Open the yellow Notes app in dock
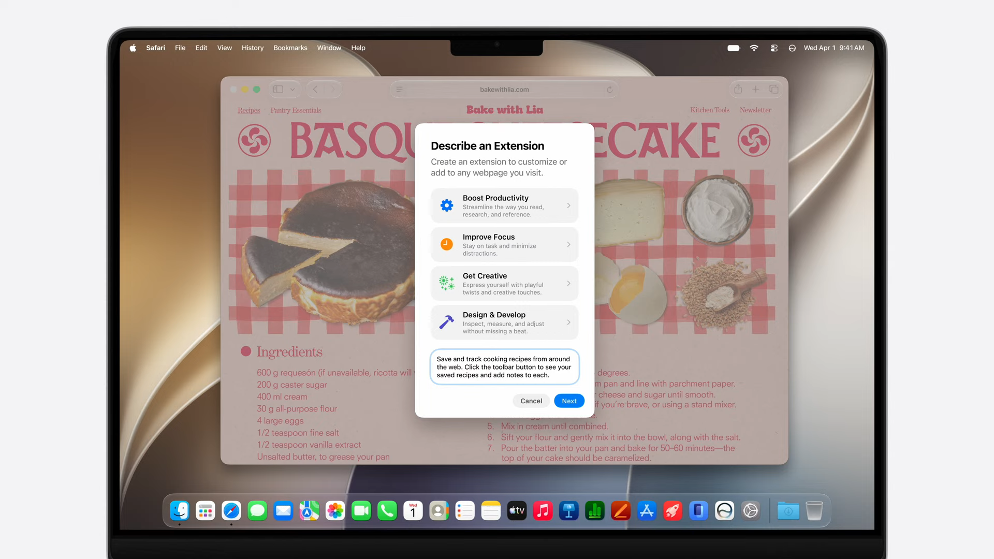The height and width of the screenshot is (559, 994). (x=491, y=511)
